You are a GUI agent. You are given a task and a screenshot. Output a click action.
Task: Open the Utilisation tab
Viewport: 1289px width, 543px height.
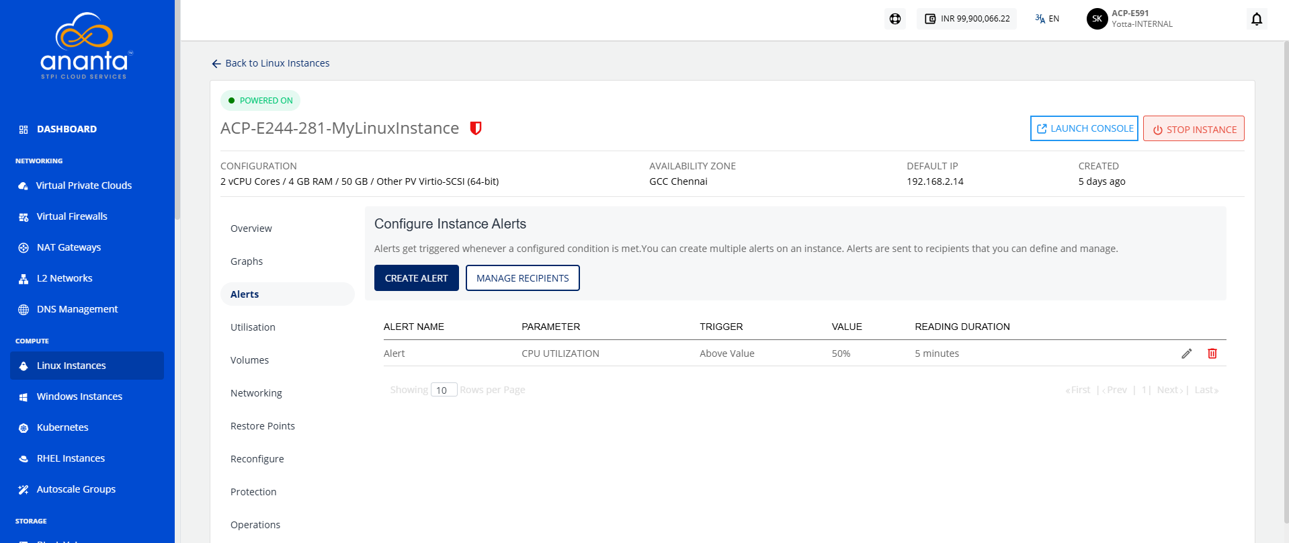(x=253, y=327)
